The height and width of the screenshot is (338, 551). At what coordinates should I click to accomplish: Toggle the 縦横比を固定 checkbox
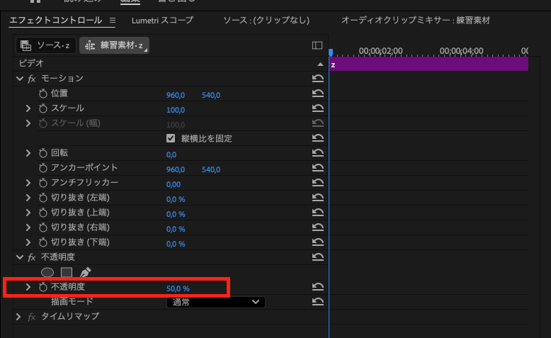[171, 138]
